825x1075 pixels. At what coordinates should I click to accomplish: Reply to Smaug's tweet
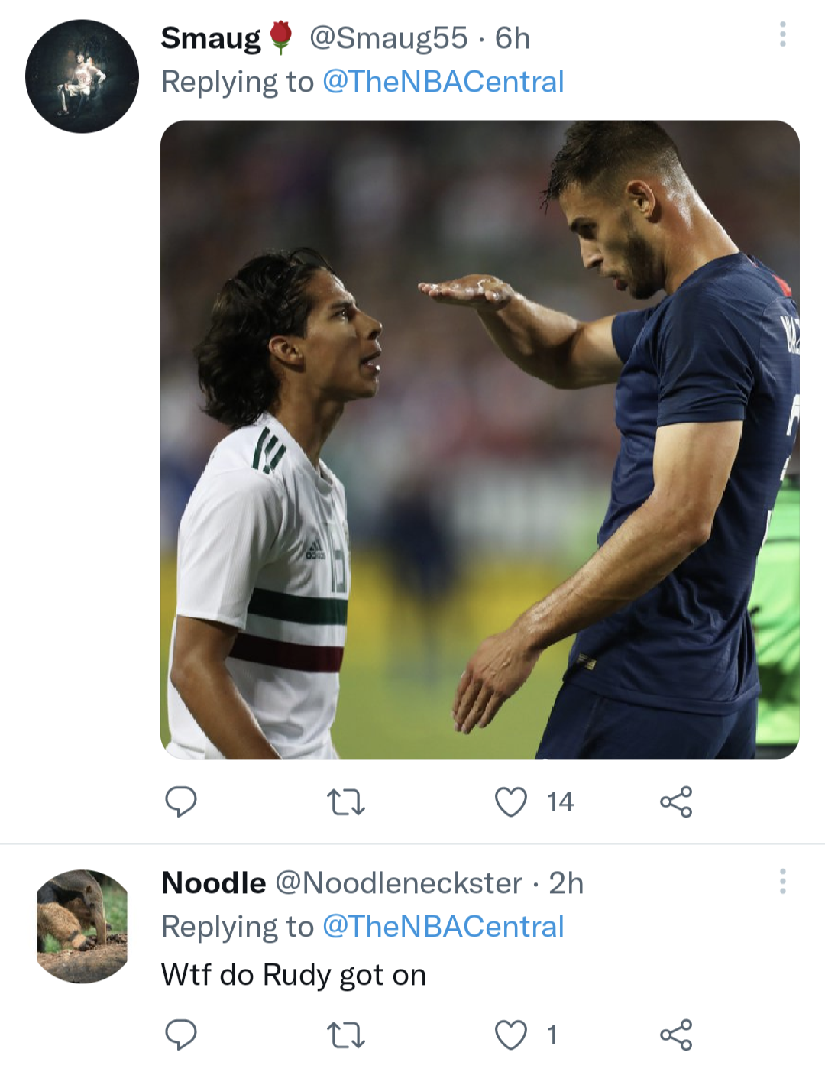pyautogui.click(x=181, y=801)
